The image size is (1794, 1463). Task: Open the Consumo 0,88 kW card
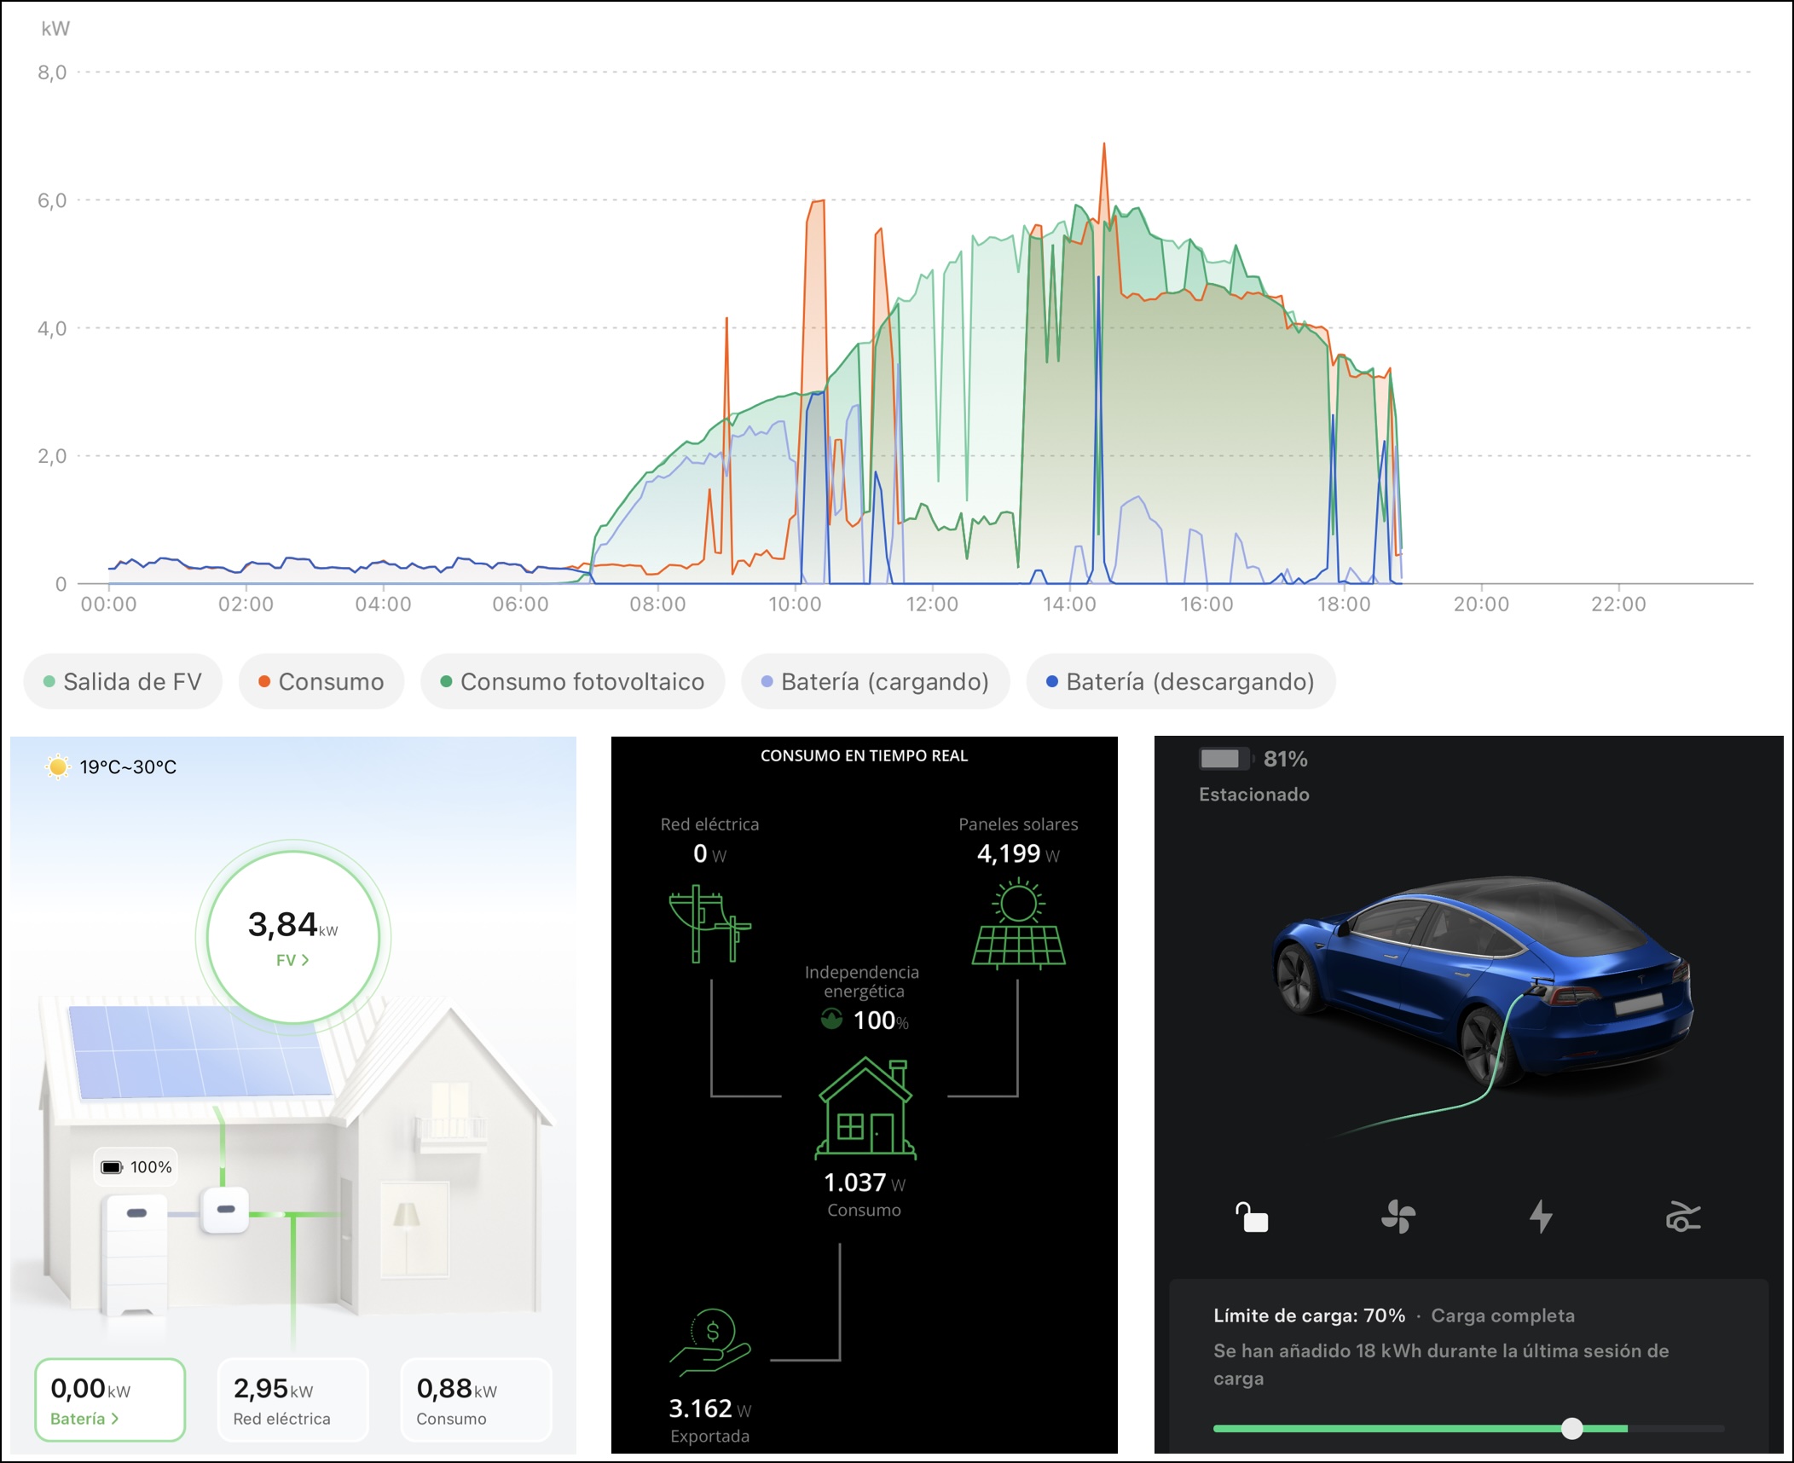[x=475, y=1399]
